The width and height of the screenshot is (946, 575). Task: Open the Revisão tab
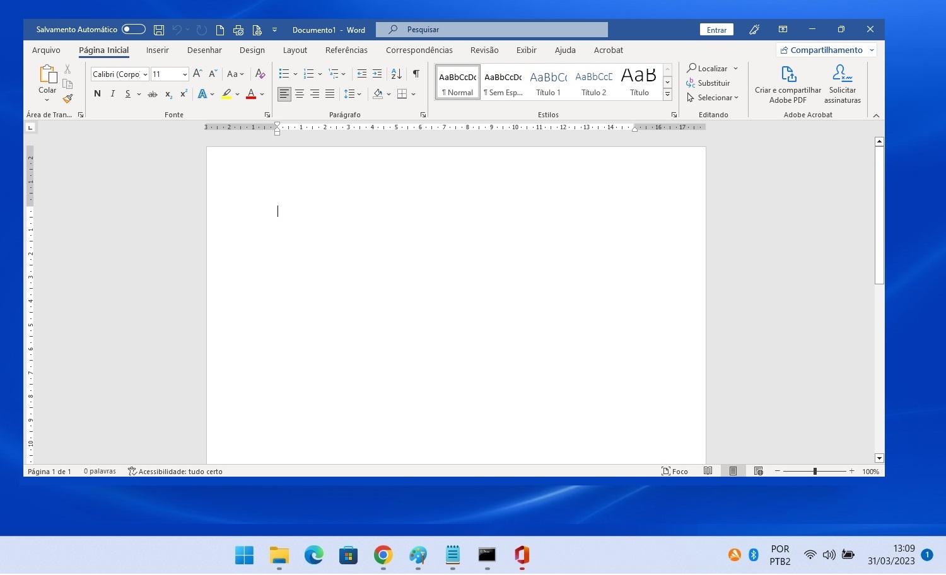(484, 50)
